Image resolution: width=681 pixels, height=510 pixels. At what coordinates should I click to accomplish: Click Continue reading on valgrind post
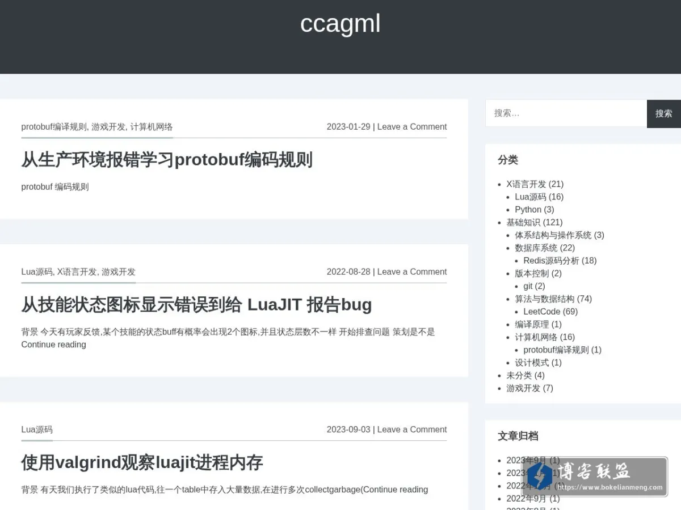coord(395,490)
